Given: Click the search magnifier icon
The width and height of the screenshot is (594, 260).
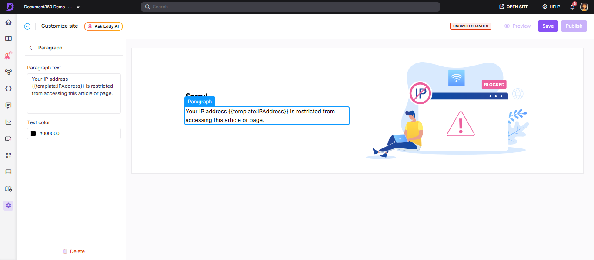Looking at the screenshot, I should [147, 7].
